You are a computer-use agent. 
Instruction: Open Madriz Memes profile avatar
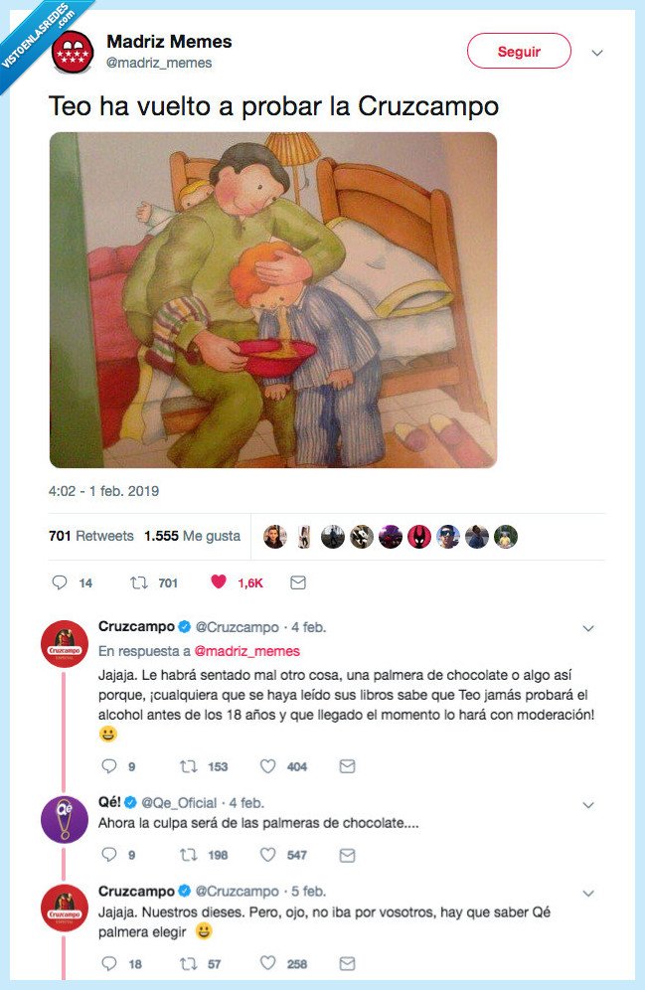point(73,53)
